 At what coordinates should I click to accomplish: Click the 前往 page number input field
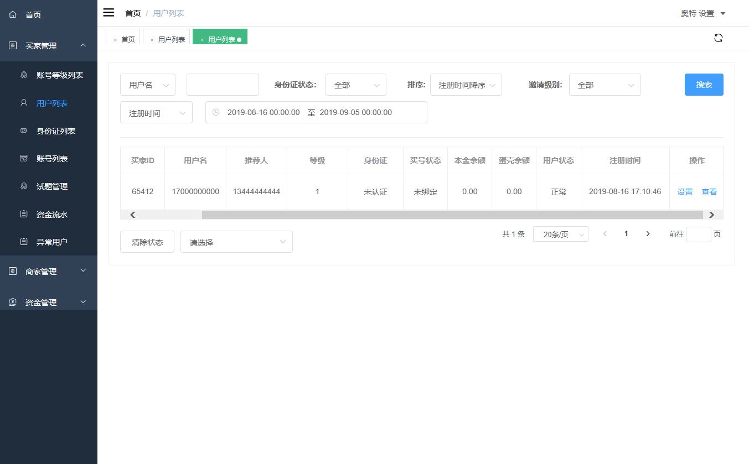698,234
